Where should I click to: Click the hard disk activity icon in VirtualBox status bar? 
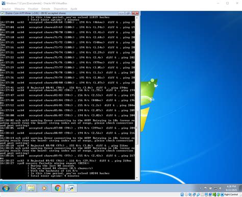click(x=182, y=194)
